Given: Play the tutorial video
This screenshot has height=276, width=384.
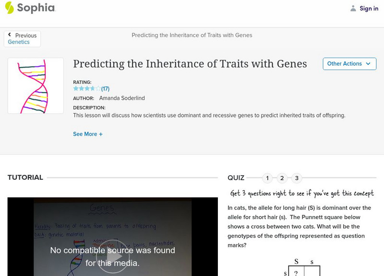Looking at the screenshot, I should 113,256.
